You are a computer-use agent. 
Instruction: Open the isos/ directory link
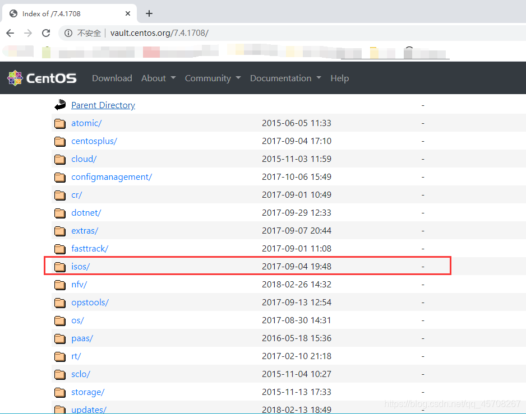81,267
